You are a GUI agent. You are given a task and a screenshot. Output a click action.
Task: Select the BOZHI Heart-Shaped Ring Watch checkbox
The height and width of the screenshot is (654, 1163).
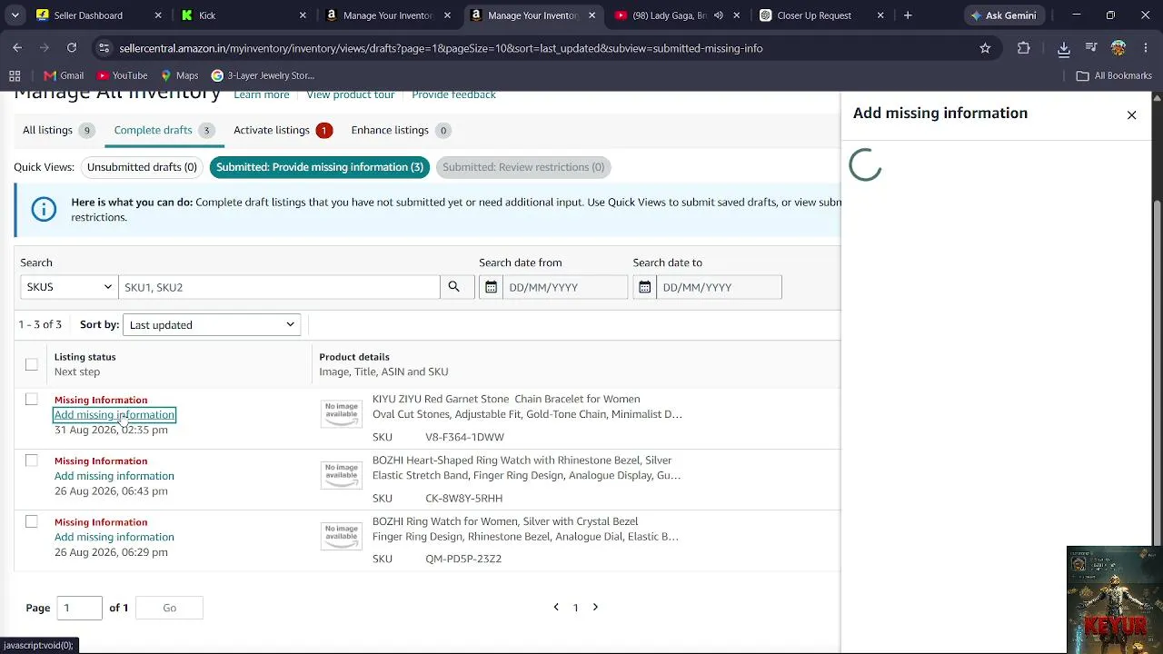[32, 461]
